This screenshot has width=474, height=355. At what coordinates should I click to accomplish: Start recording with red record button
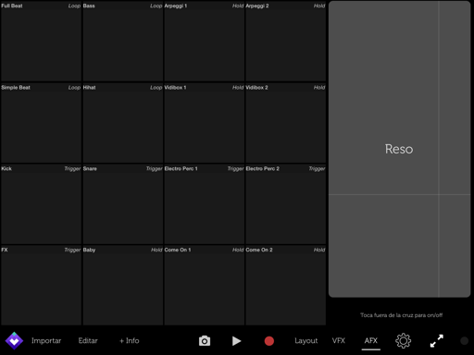269,341
